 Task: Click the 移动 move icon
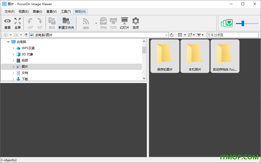(52, 23)
